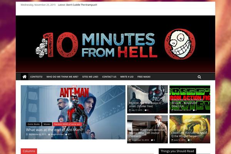Open the search magnifier icon
The image size is (231, 154).
pos(199,77)
